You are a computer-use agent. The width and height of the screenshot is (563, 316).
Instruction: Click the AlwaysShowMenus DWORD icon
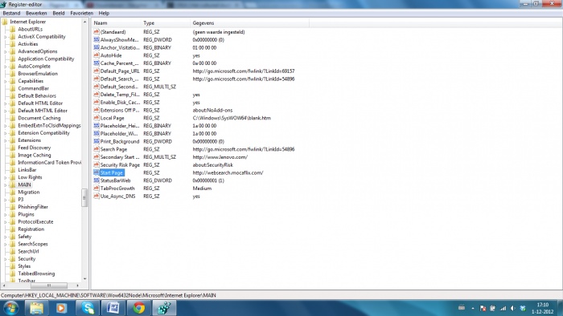(x=97, y=40)
